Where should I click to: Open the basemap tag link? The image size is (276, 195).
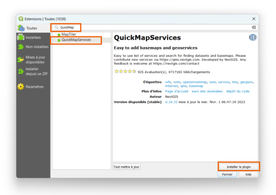click(x=196, y=86)
